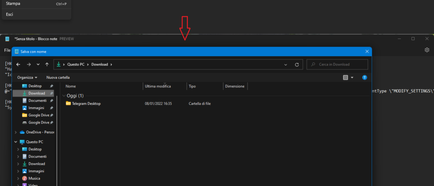
Task: Click the Forward navigation arrow
Action: 28,65
